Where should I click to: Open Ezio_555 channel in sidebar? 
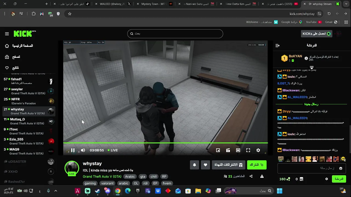click(x=29, y=141)
